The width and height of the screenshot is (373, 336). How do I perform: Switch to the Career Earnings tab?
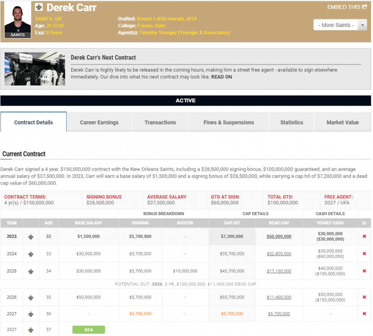[x=99, y=122]
